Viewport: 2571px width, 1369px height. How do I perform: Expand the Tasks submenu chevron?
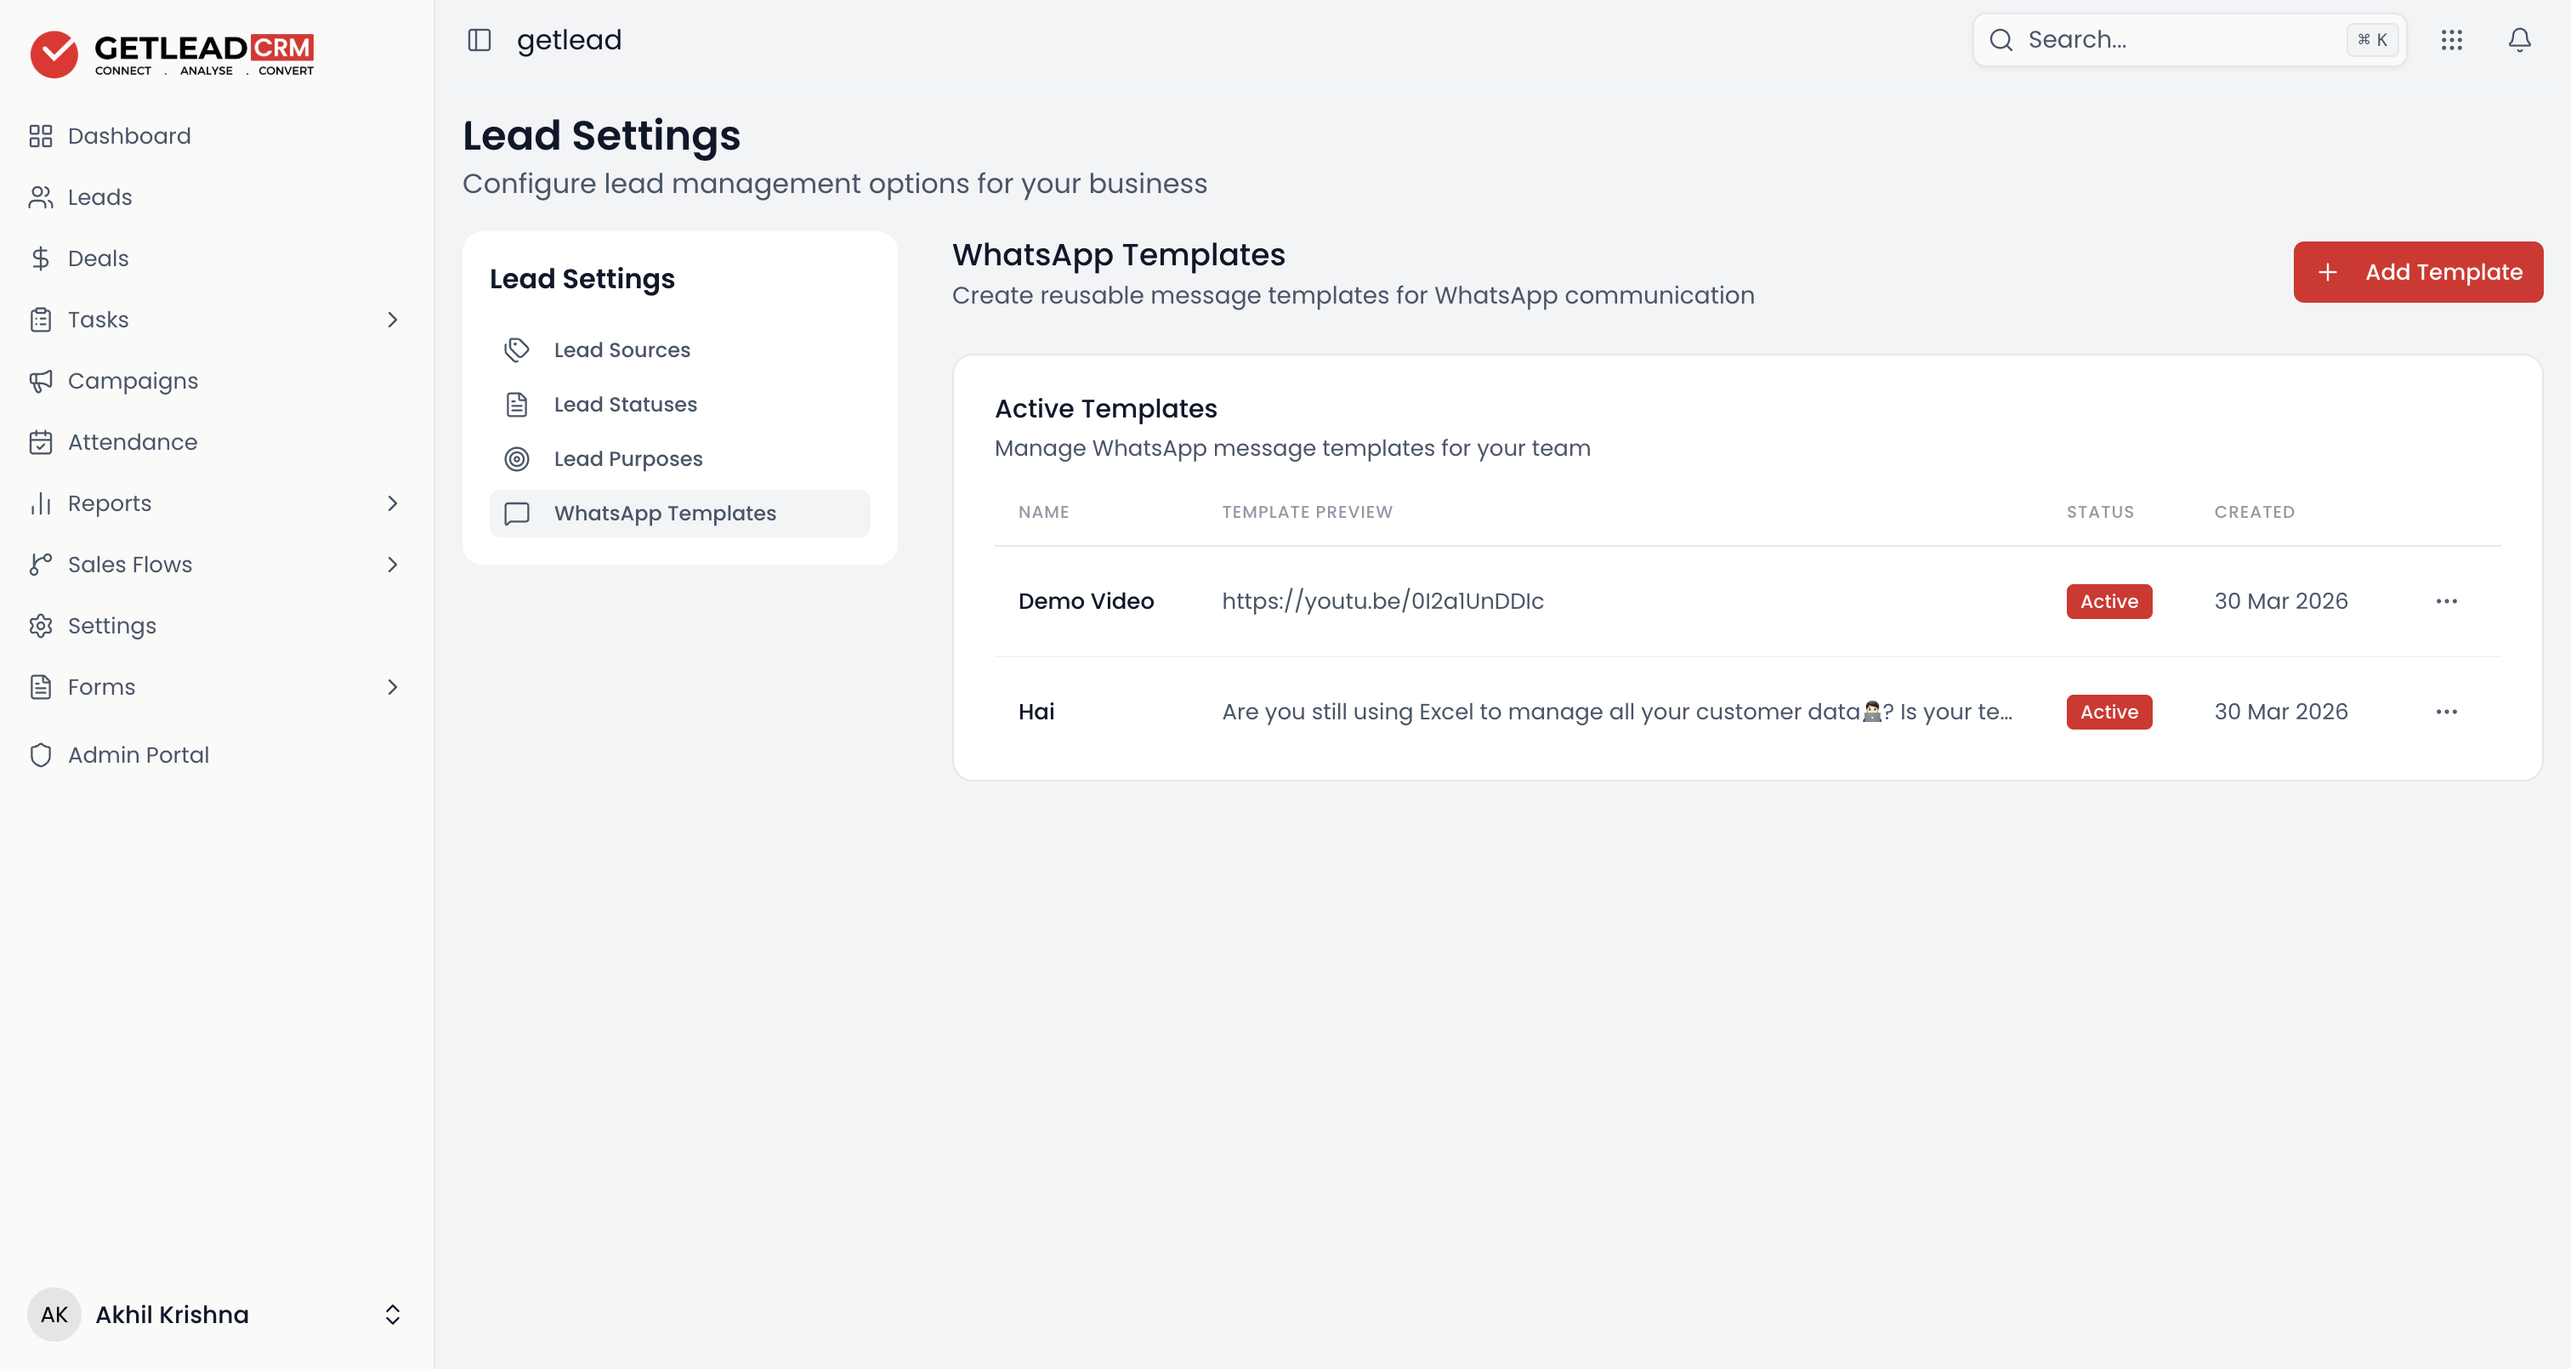[392, 320]
